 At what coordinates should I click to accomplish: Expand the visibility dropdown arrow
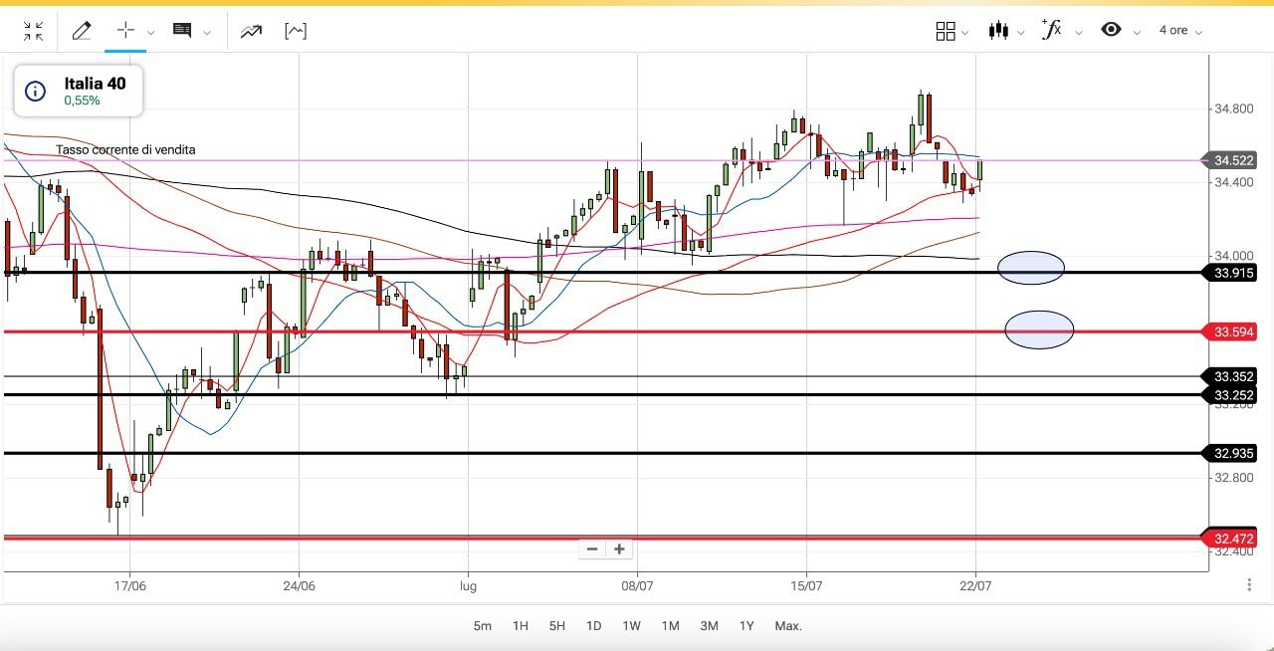(x=1137, y=33)
